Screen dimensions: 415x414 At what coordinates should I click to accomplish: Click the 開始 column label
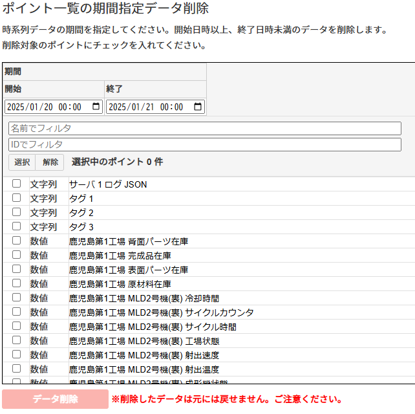pyautogui.click(x=13, y=89)
